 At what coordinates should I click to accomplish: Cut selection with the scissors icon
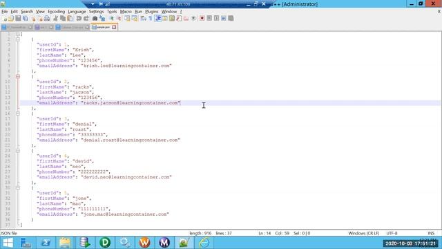(55, 19)
